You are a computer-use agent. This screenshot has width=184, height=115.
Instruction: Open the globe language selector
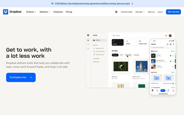coord(116,12)
